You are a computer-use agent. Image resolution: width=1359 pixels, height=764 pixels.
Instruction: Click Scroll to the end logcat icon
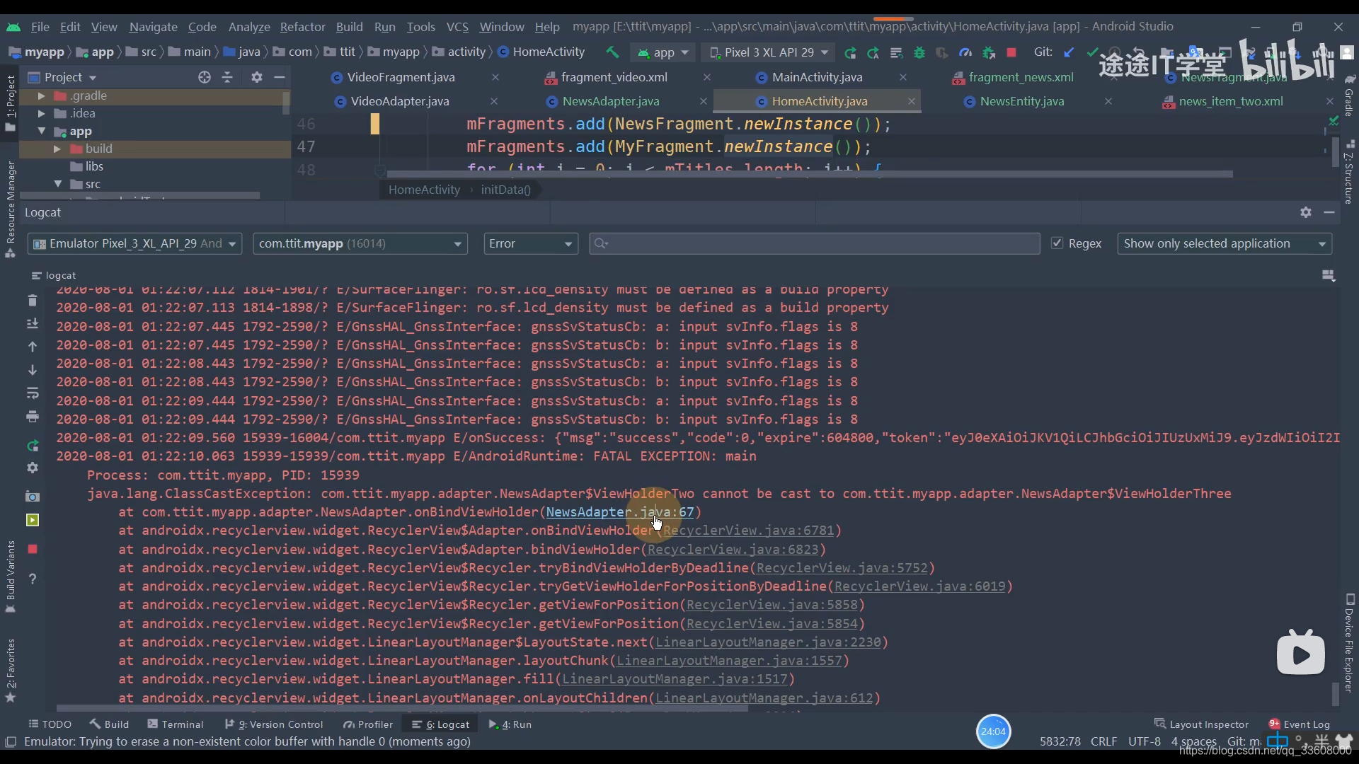pos(33,323)
